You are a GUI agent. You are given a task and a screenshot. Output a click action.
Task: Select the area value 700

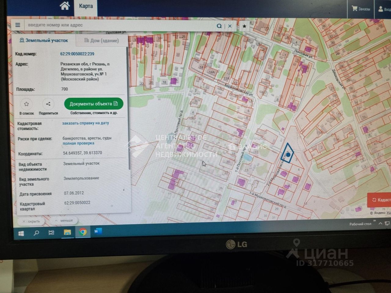pyautogui.click(x=64, y=89)
